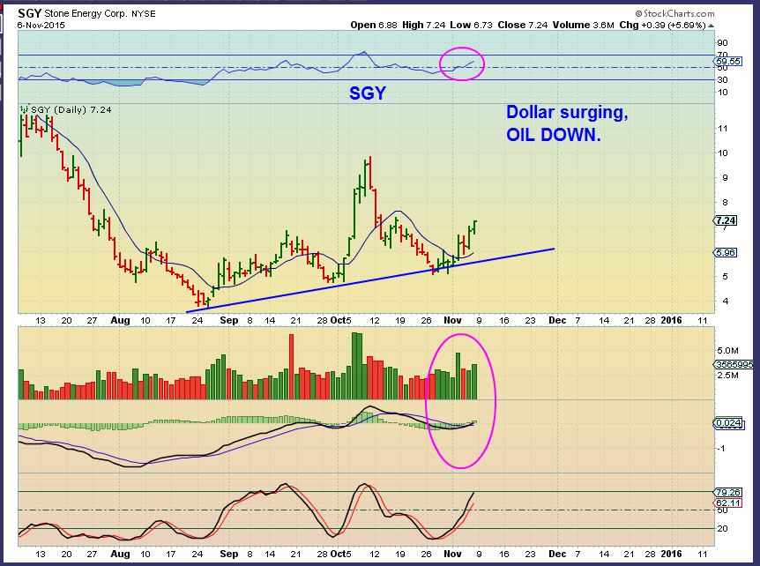Click the '5.0M' volume scale label
760x566 pixels.
[727, 350]
